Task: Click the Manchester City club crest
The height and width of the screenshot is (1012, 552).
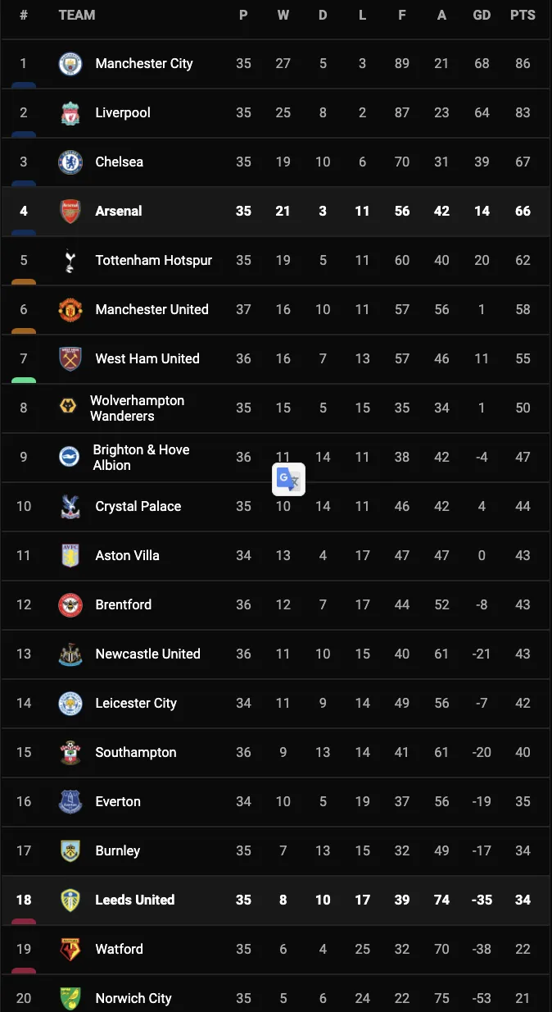Action: tap(70, 64)
